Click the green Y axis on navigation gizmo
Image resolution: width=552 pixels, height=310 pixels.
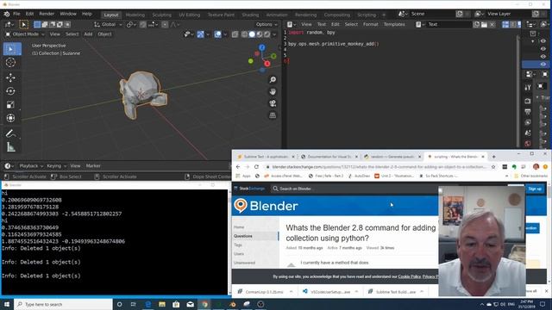click(273, 56)
